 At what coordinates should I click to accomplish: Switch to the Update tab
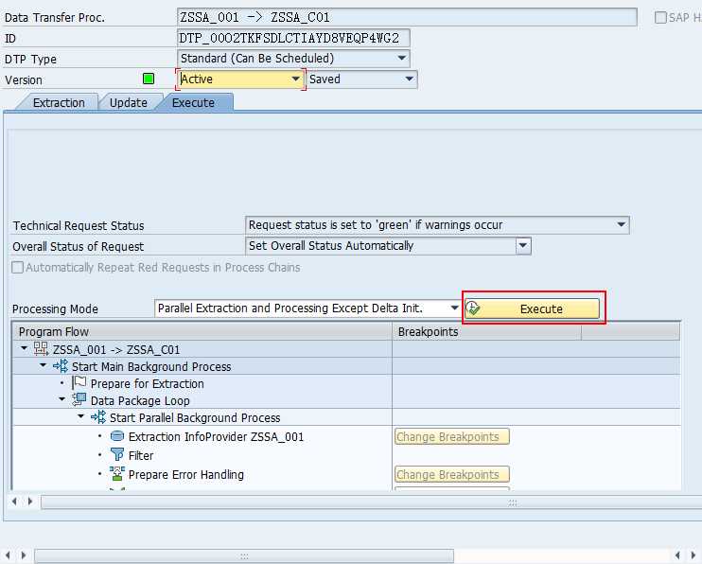129,102
